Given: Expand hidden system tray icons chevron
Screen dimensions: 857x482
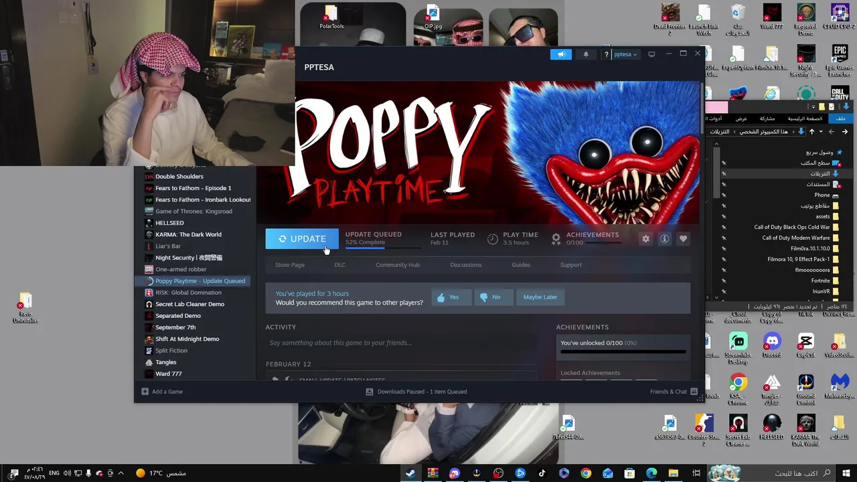Looking at the screenshot, I should point(121,473).
